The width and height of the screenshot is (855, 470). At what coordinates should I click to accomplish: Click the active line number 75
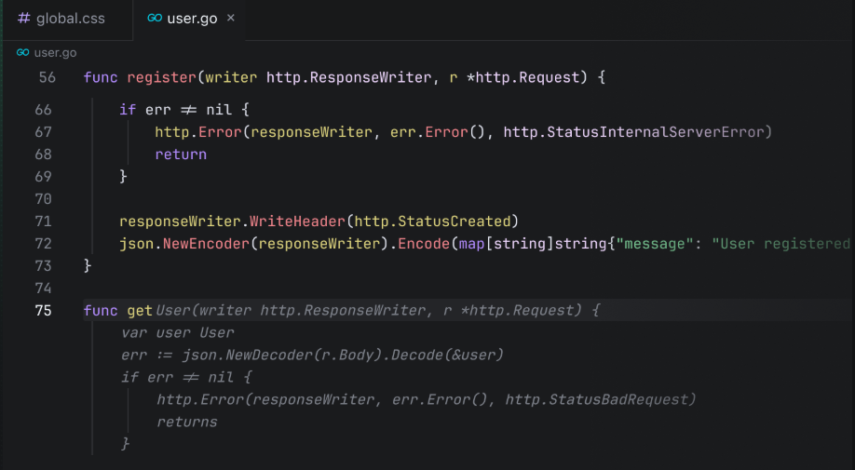click(x=43, y=311)
